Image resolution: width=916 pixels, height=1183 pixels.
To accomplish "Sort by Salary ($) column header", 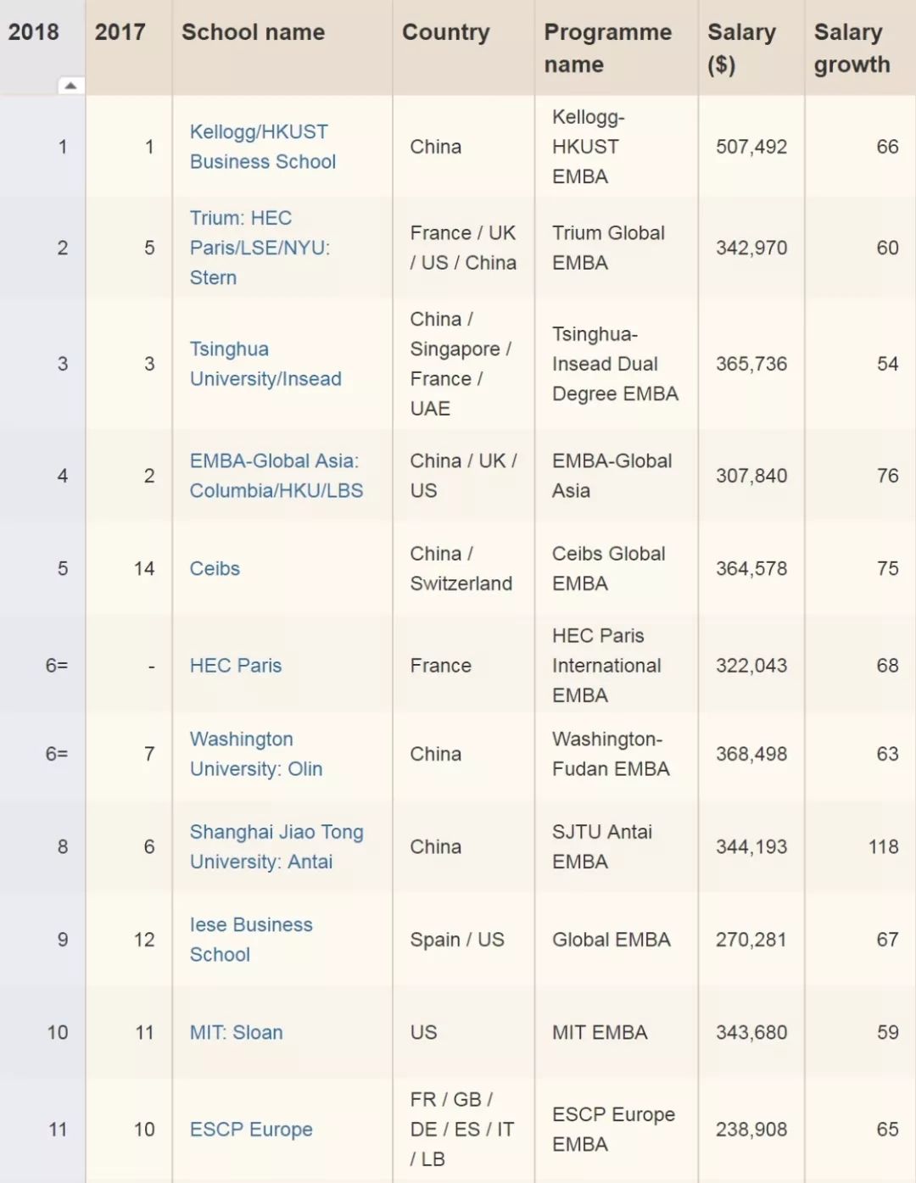I will pos(741,47).
